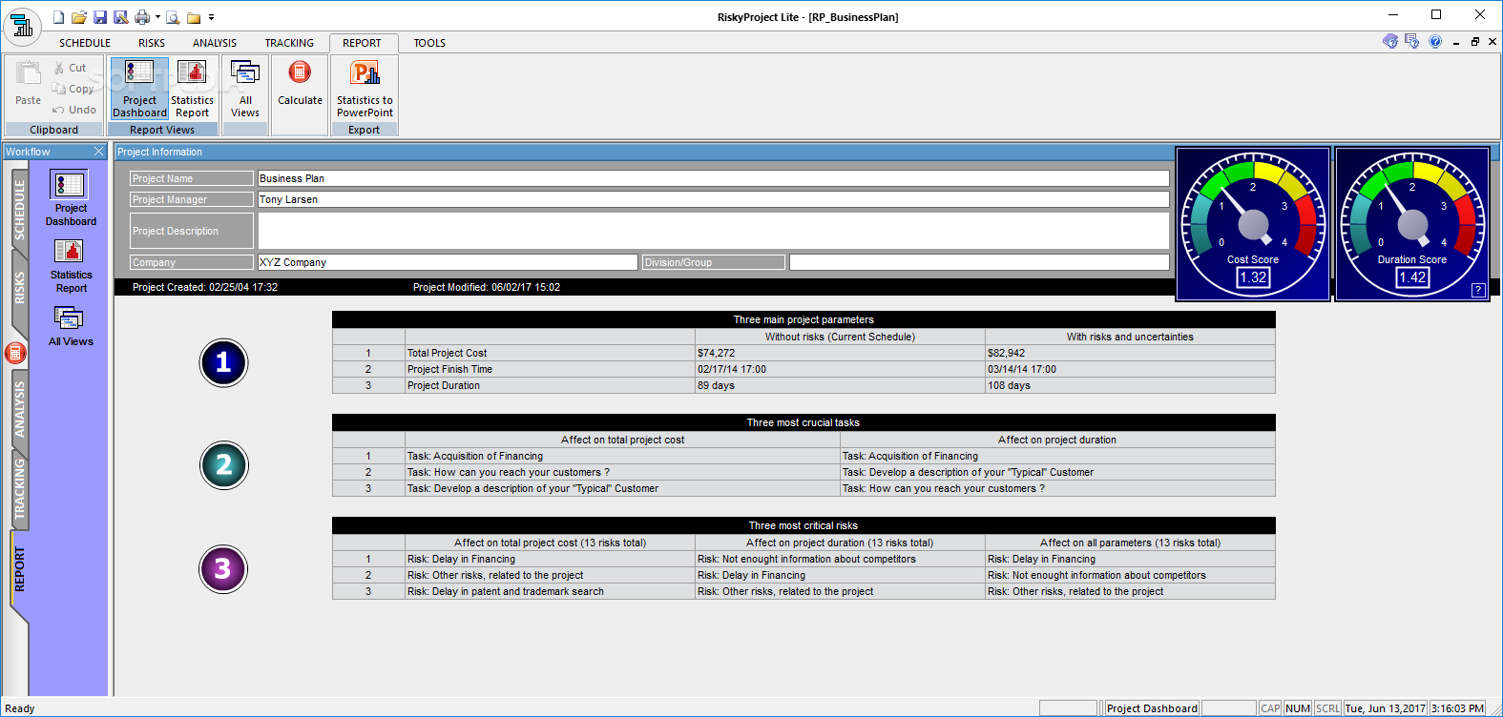Select Project Dashboard in Report Views ribbon

tap(139, 89)
